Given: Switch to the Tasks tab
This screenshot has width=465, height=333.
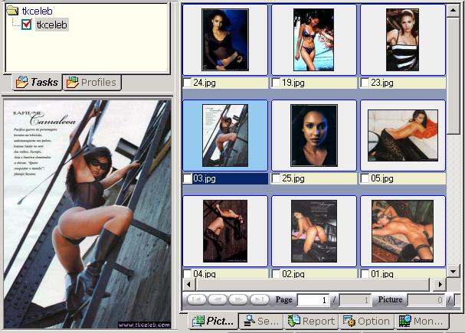Looking at the screenshot, I should coord(37,82).
